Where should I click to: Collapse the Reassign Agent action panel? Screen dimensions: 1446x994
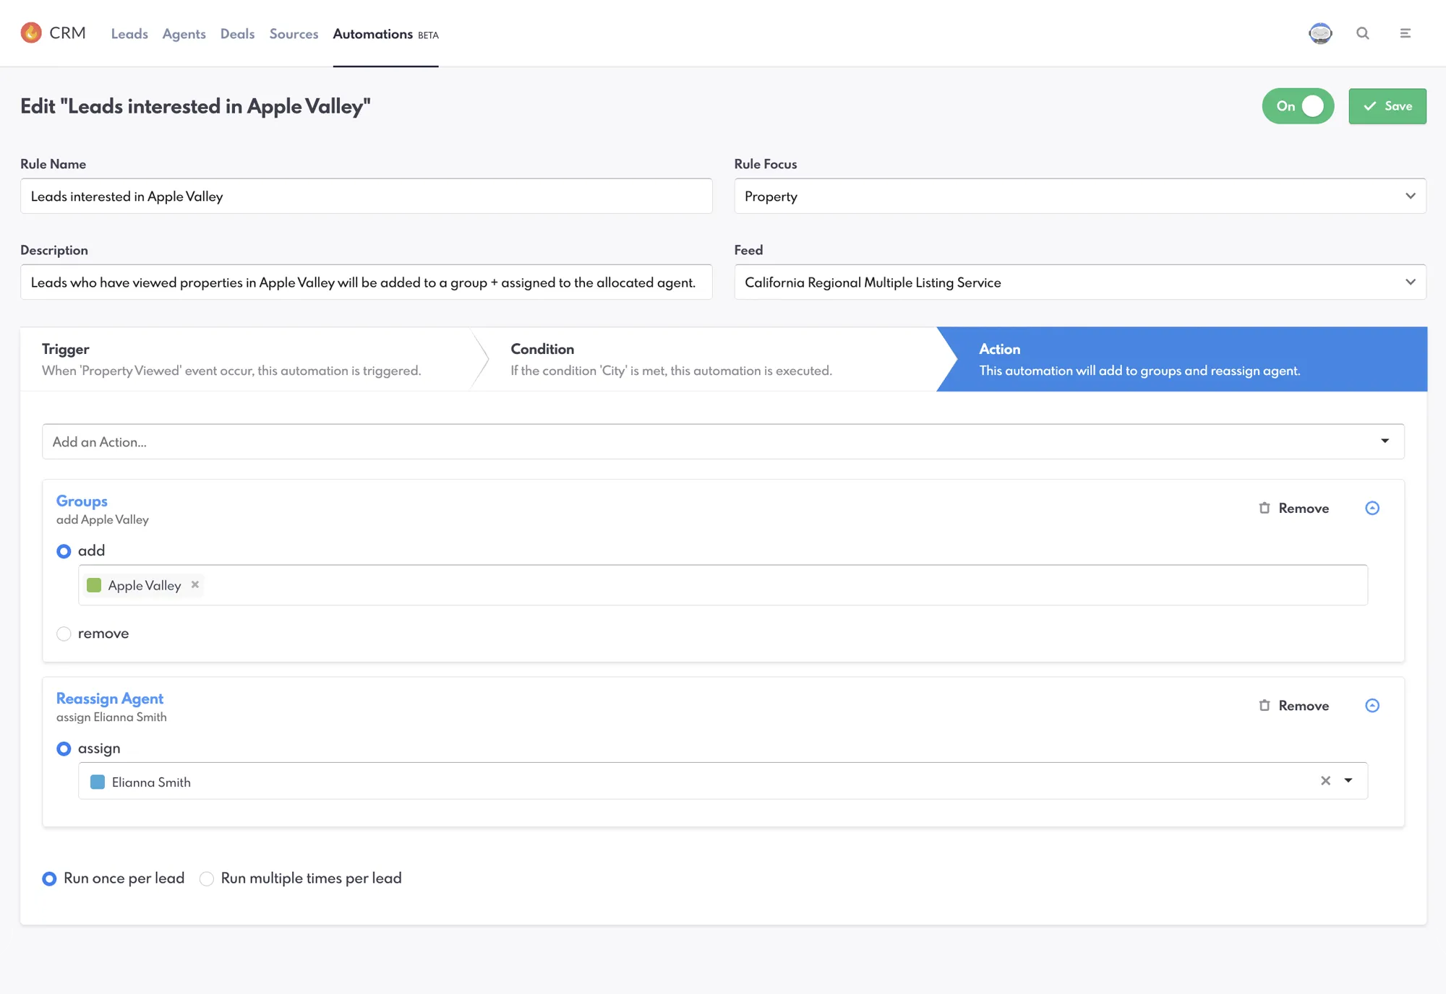(1372, 706)
